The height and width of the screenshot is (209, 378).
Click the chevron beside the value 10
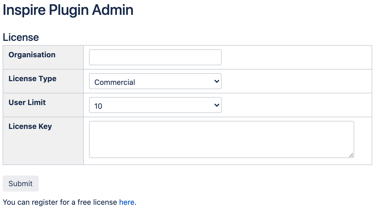(x=217, y=105)
